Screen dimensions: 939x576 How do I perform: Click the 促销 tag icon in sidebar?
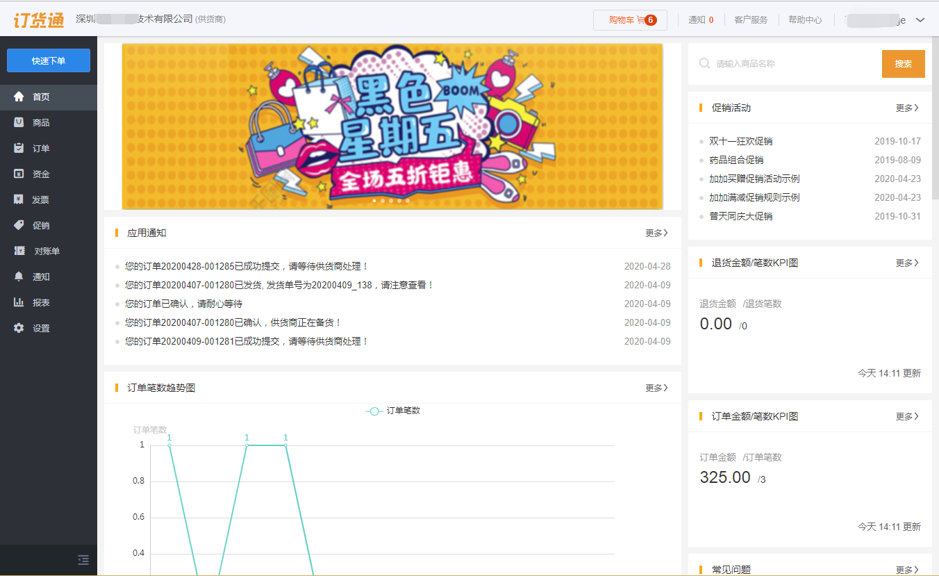[x=19, y=225]
